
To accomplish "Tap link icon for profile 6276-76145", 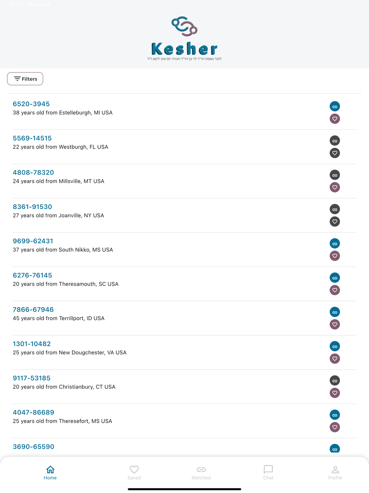I will tap(335, 278).
